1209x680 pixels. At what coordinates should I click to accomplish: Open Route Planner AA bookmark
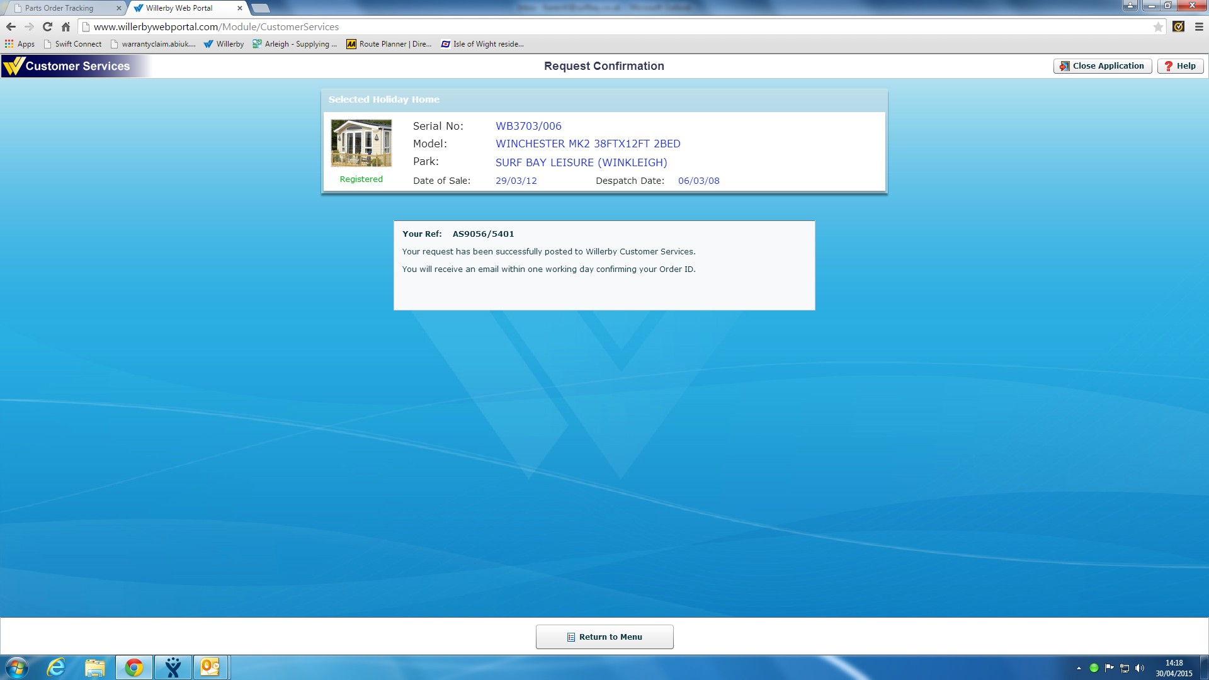click(x=389, y=44)
